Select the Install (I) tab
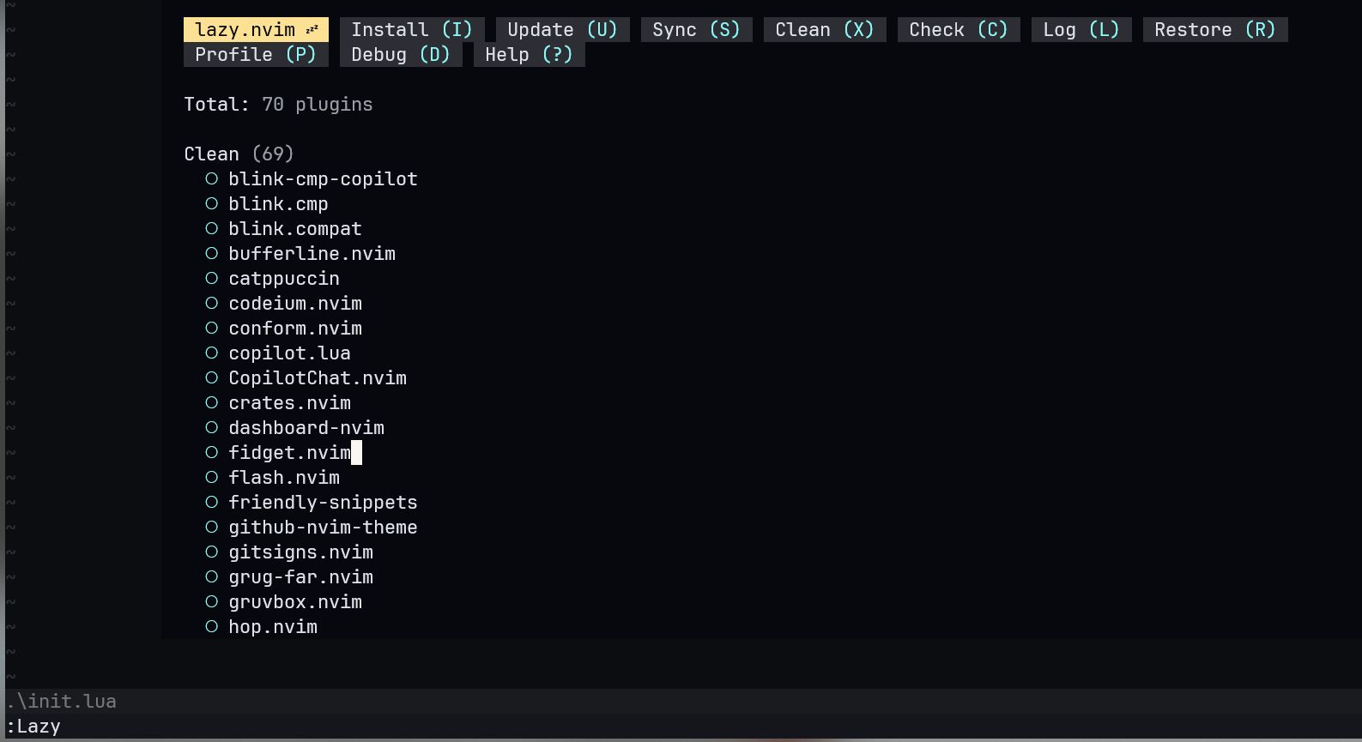Image resolution: width=1362 pixels, height=742 pixels. pyautogui.click(x=412, y=30)
